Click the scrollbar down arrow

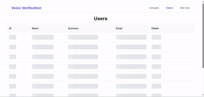pos(203,95)
